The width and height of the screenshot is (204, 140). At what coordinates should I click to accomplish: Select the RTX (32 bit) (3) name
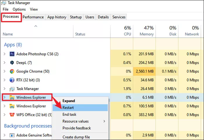coord(28,80)
